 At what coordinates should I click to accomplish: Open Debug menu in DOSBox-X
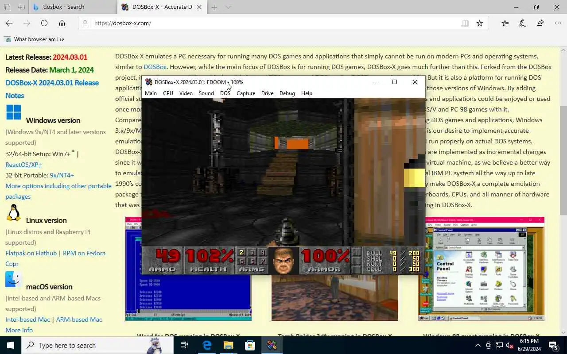(x=287, y=93)
